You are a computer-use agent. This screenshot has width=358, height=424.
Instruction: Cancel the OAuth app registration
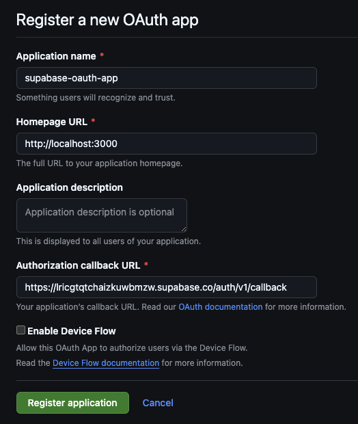[158, 403]
